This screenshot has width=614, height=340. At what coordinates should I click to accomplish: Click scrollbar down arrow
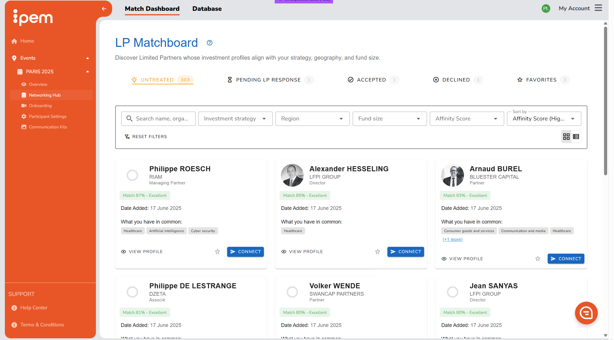pos(605,335)
